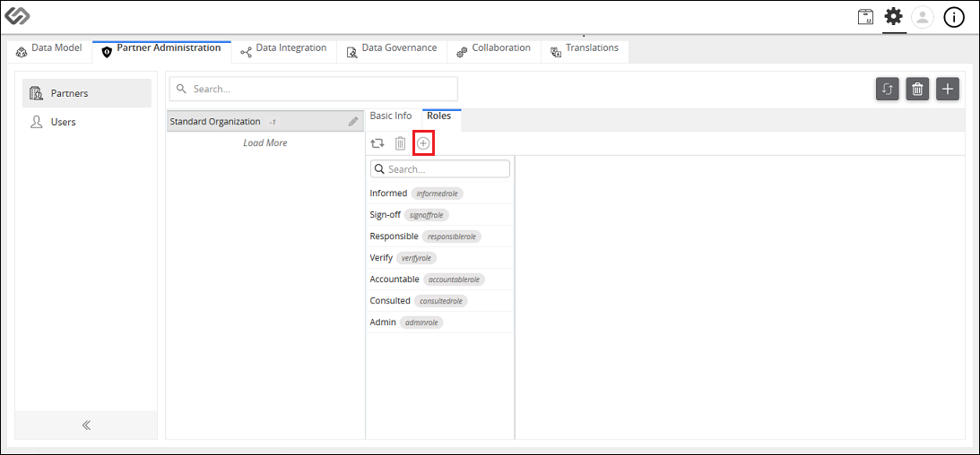
Task: Open the info circle icon
Action: coord(954,18)
